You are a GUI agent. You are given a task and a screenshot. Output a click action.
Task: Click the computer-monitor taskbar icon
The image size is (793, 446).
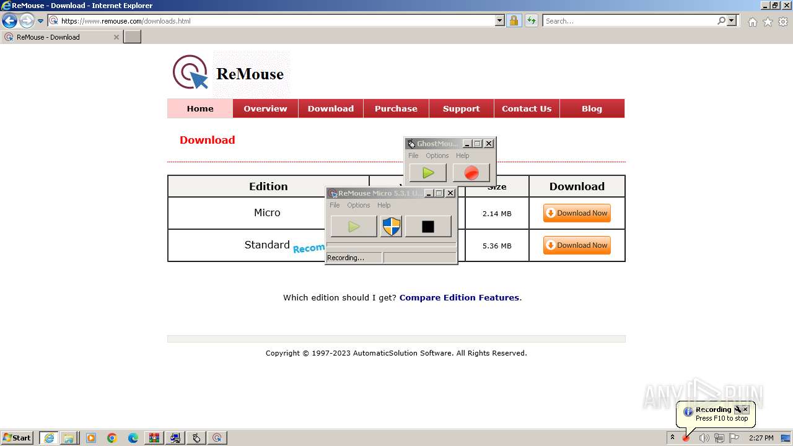click(x=175, y=438)
